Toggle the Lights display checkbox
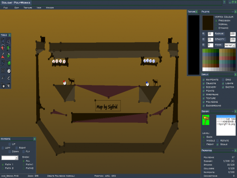The image size is (237, 178). [223, 83]
